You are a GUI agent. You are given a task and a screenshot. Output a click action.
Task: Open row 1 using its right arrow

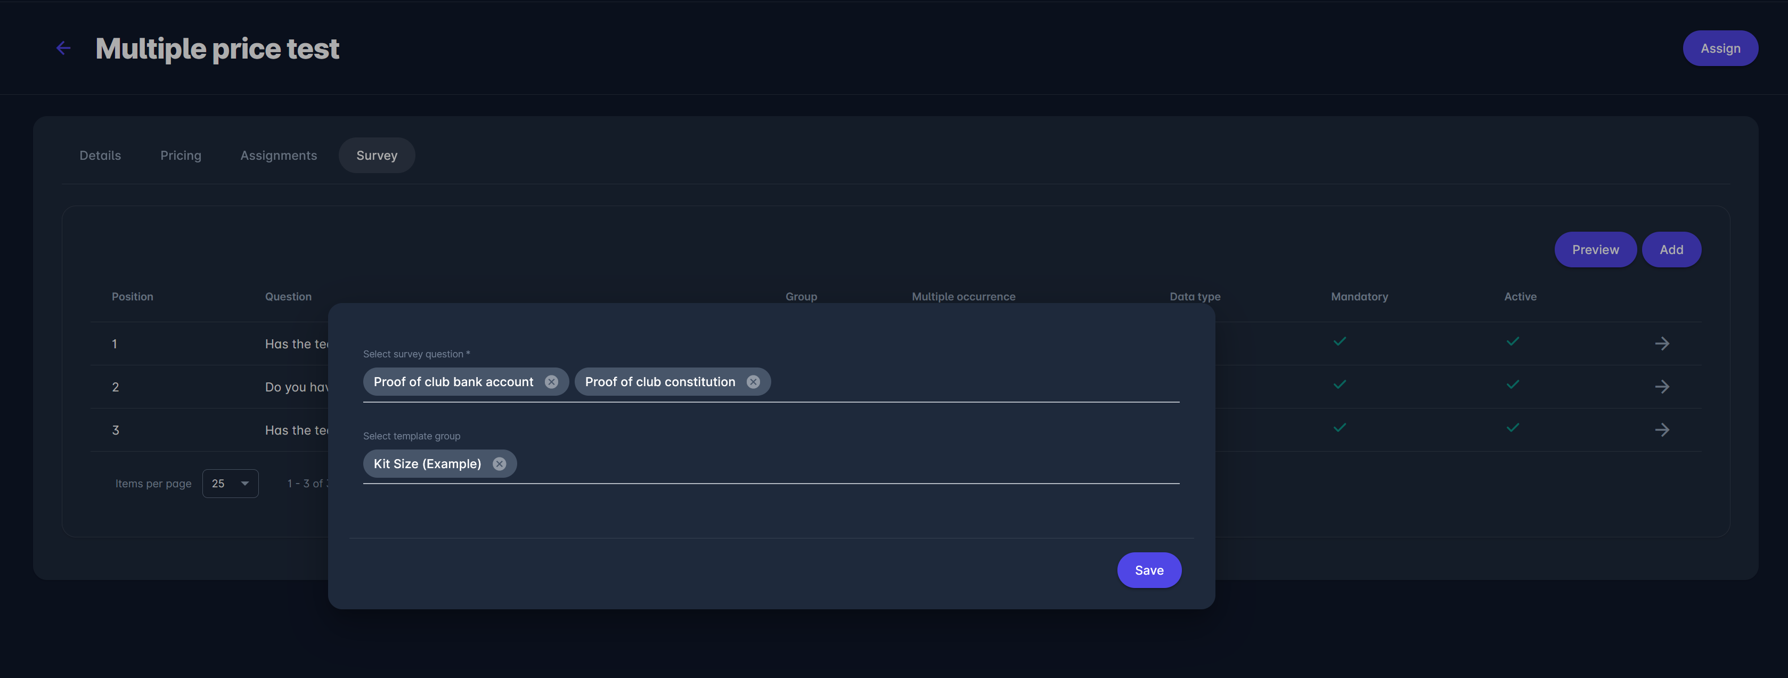click(1662, 344)
